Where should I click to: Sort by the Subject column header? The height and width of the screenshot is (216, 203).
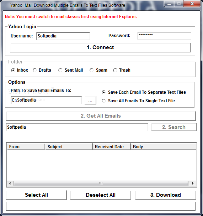(x=69, y=147)
